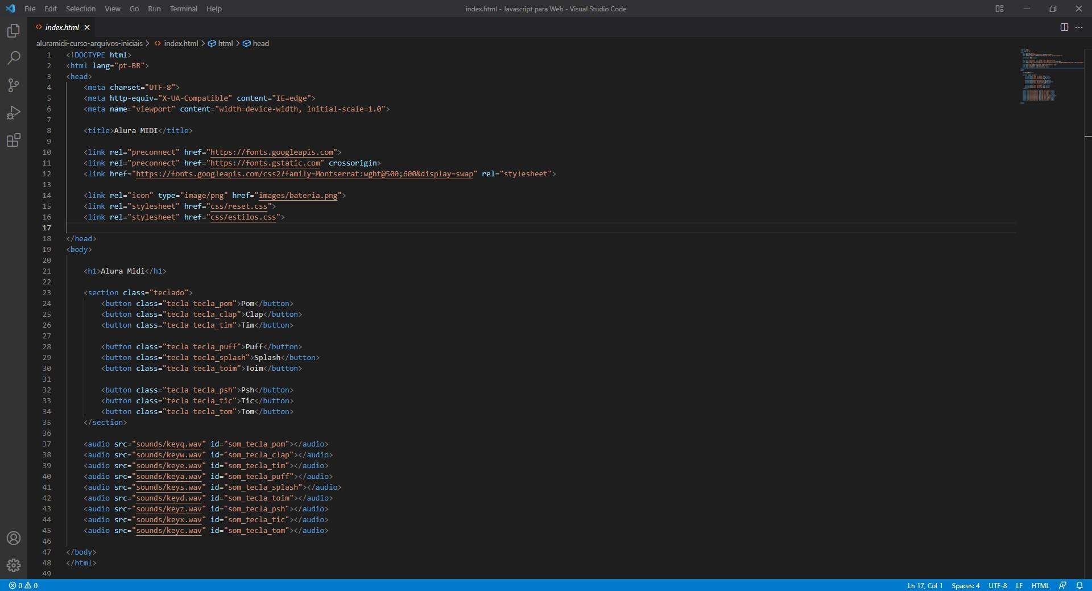Image resolution: width=1092 pixels, height=591 pixels.
Task: Open the Selection menu
Action: point(81,9)
